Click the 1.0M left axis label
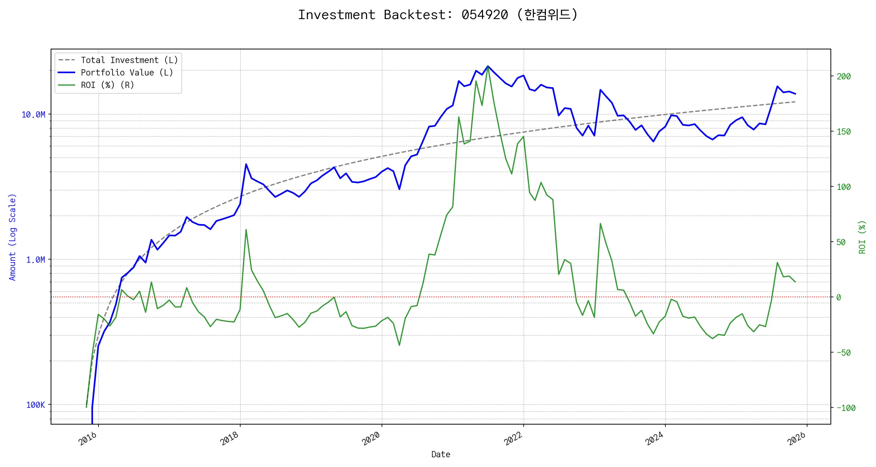 tap(36, 260)
